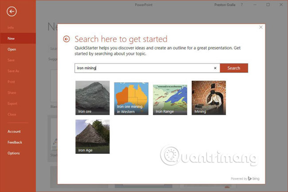Select the New backstage tab

click(18, 39)
